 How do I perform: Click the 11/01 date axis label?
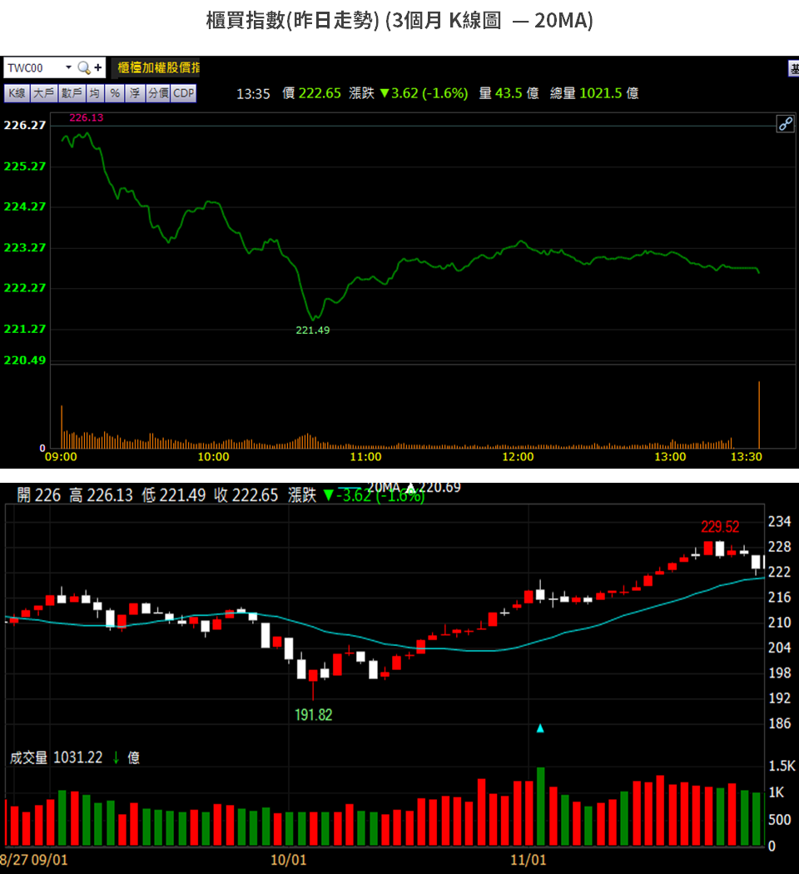pos(529,860)
